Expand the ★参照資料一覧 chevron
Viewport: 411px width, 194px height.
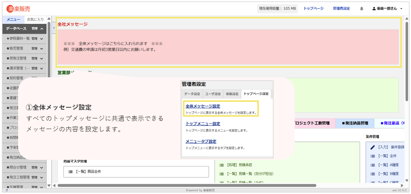[42, 39]
